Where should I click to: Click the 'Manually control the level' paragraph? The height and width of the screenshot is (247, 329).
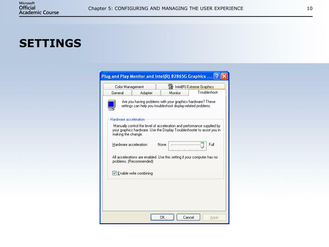(166, 130)
